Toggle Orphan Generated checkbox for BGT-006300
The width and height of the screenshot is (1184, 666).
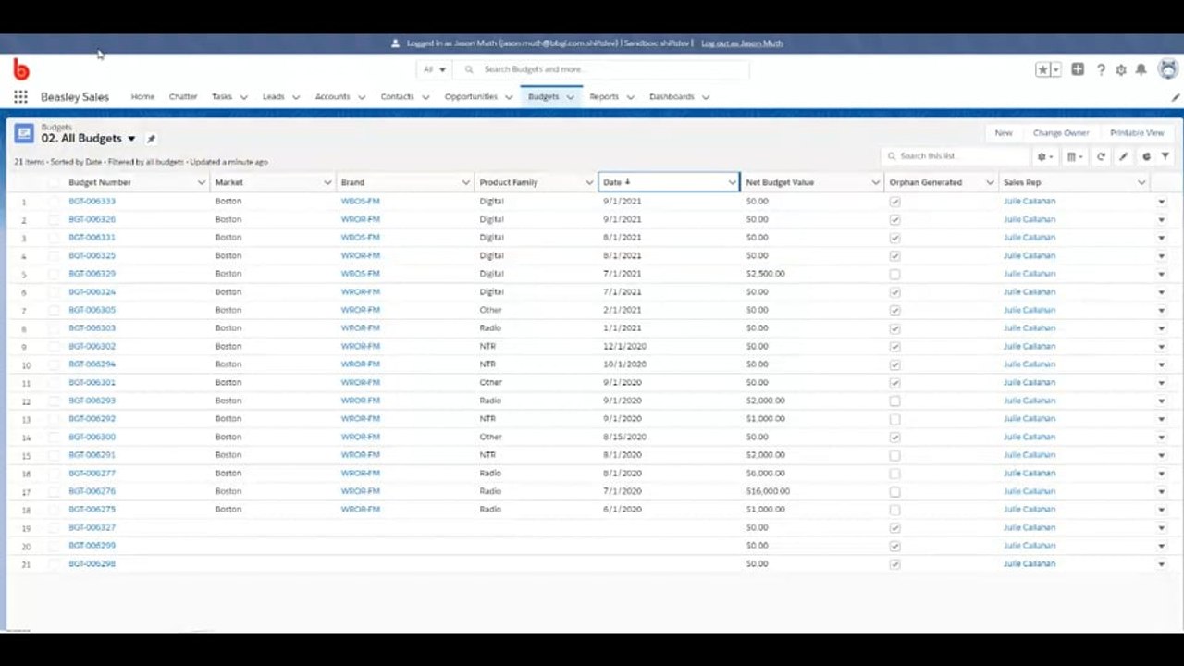(x=894, y=437)
